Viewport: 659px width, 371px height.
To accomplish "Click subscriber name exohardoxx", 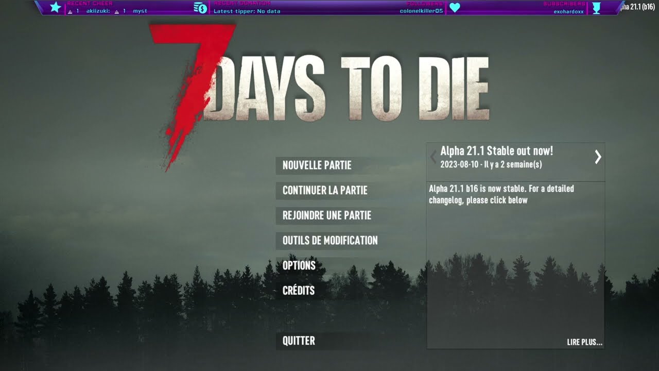I will (568, 11).
